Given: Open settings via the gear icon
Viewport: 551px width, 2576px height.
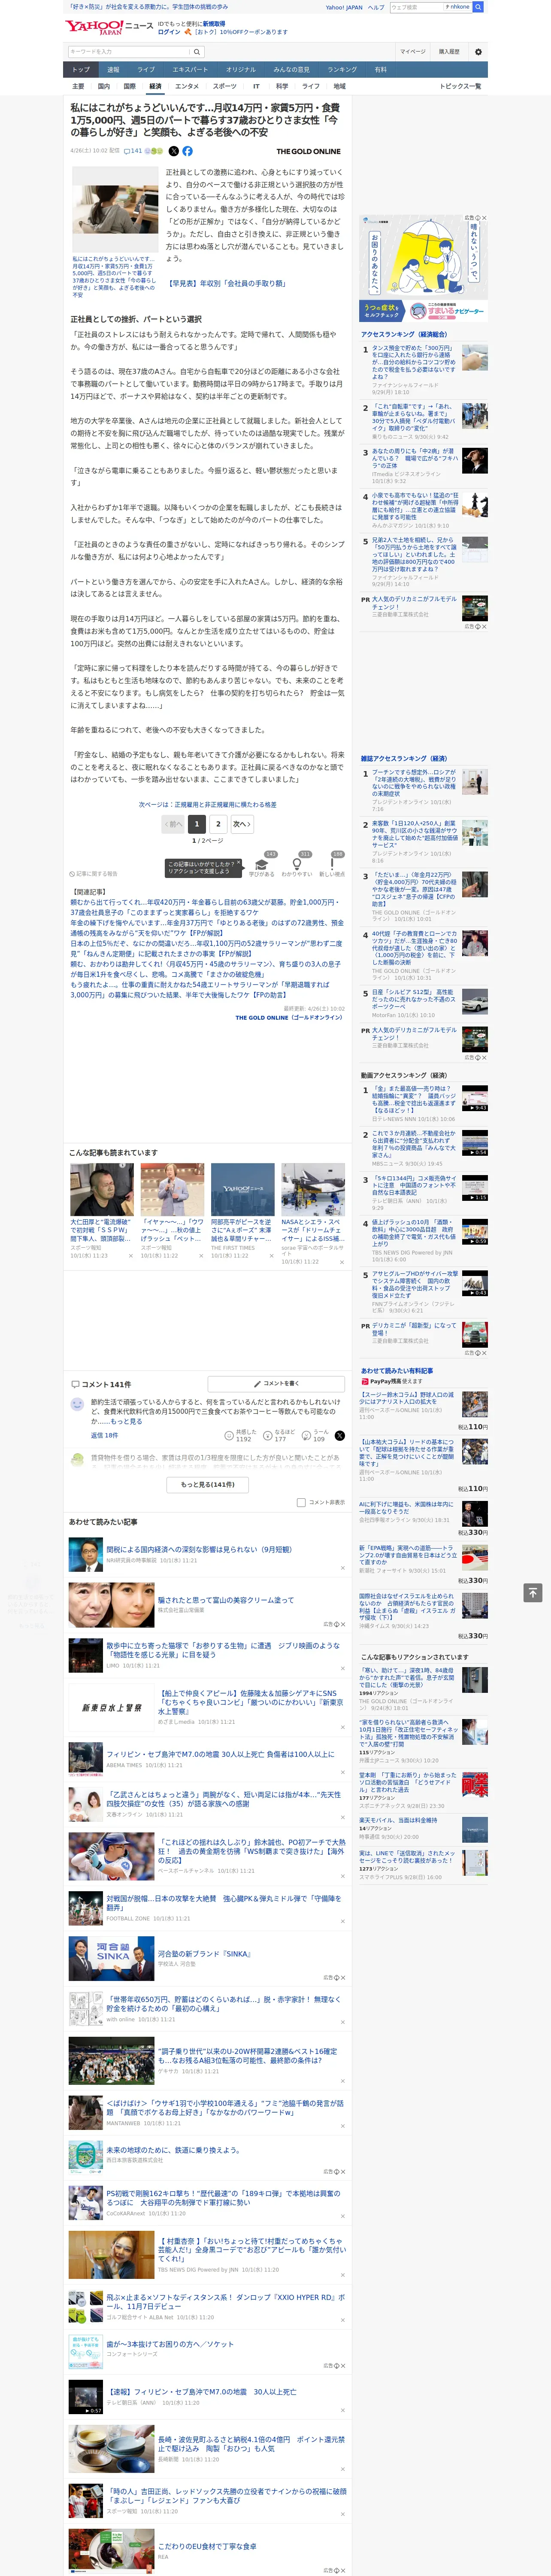Looking at the screenshot, I should coord(478,52).
